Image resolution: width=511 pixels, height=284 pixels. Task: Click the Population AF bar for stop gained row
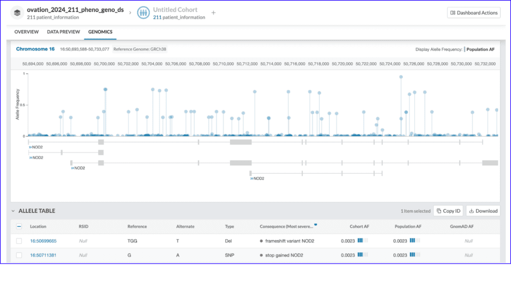click(x=415, y=255)
